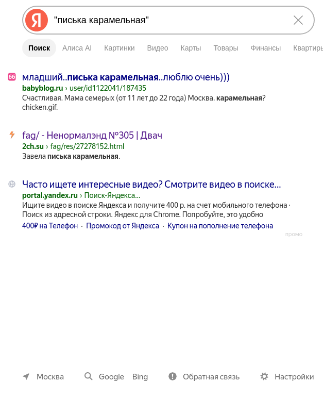Search the query in Bing
Viewport: 323px width, 399px height.
pyautogui.click(x=140, y=377)
